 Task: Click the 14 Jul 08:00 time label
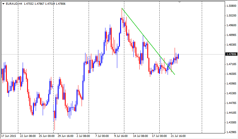coord(141,136)
